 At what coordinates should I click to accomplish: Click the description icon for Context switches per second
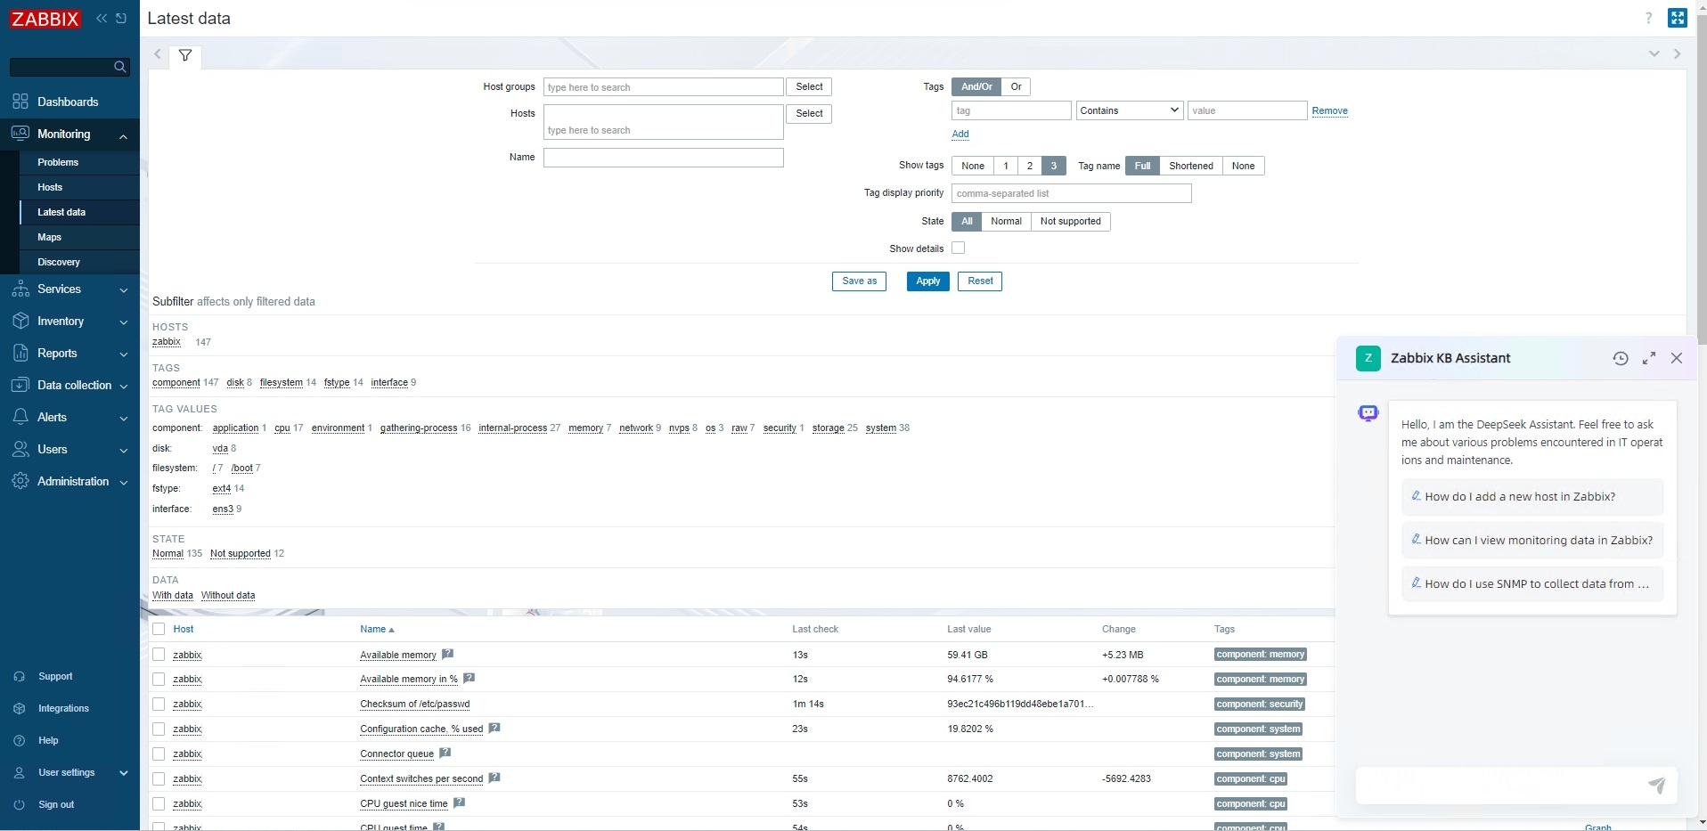click(x=494, y=778)
